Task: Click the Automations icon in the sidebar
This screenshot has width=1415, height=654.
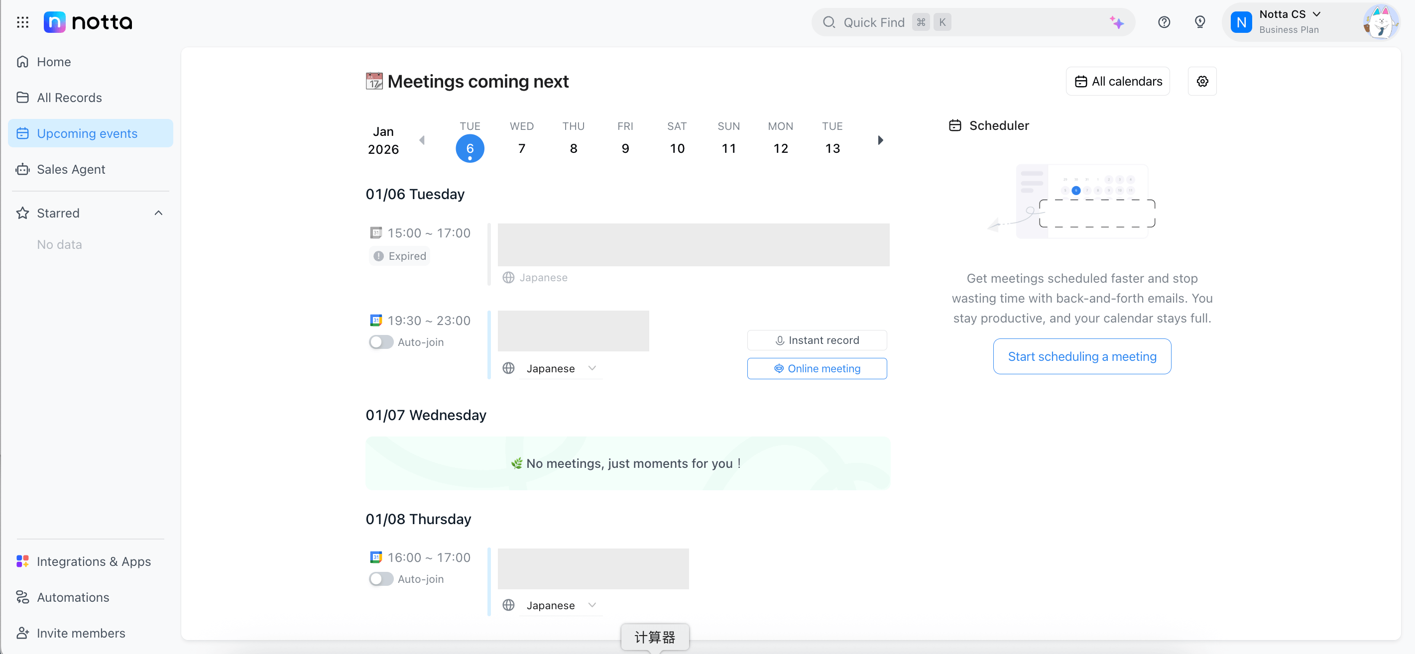Action: coord(22,597)
